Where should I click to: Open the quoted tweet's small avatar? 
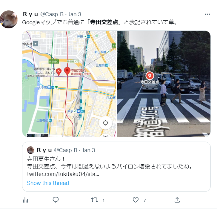point(30,150)
